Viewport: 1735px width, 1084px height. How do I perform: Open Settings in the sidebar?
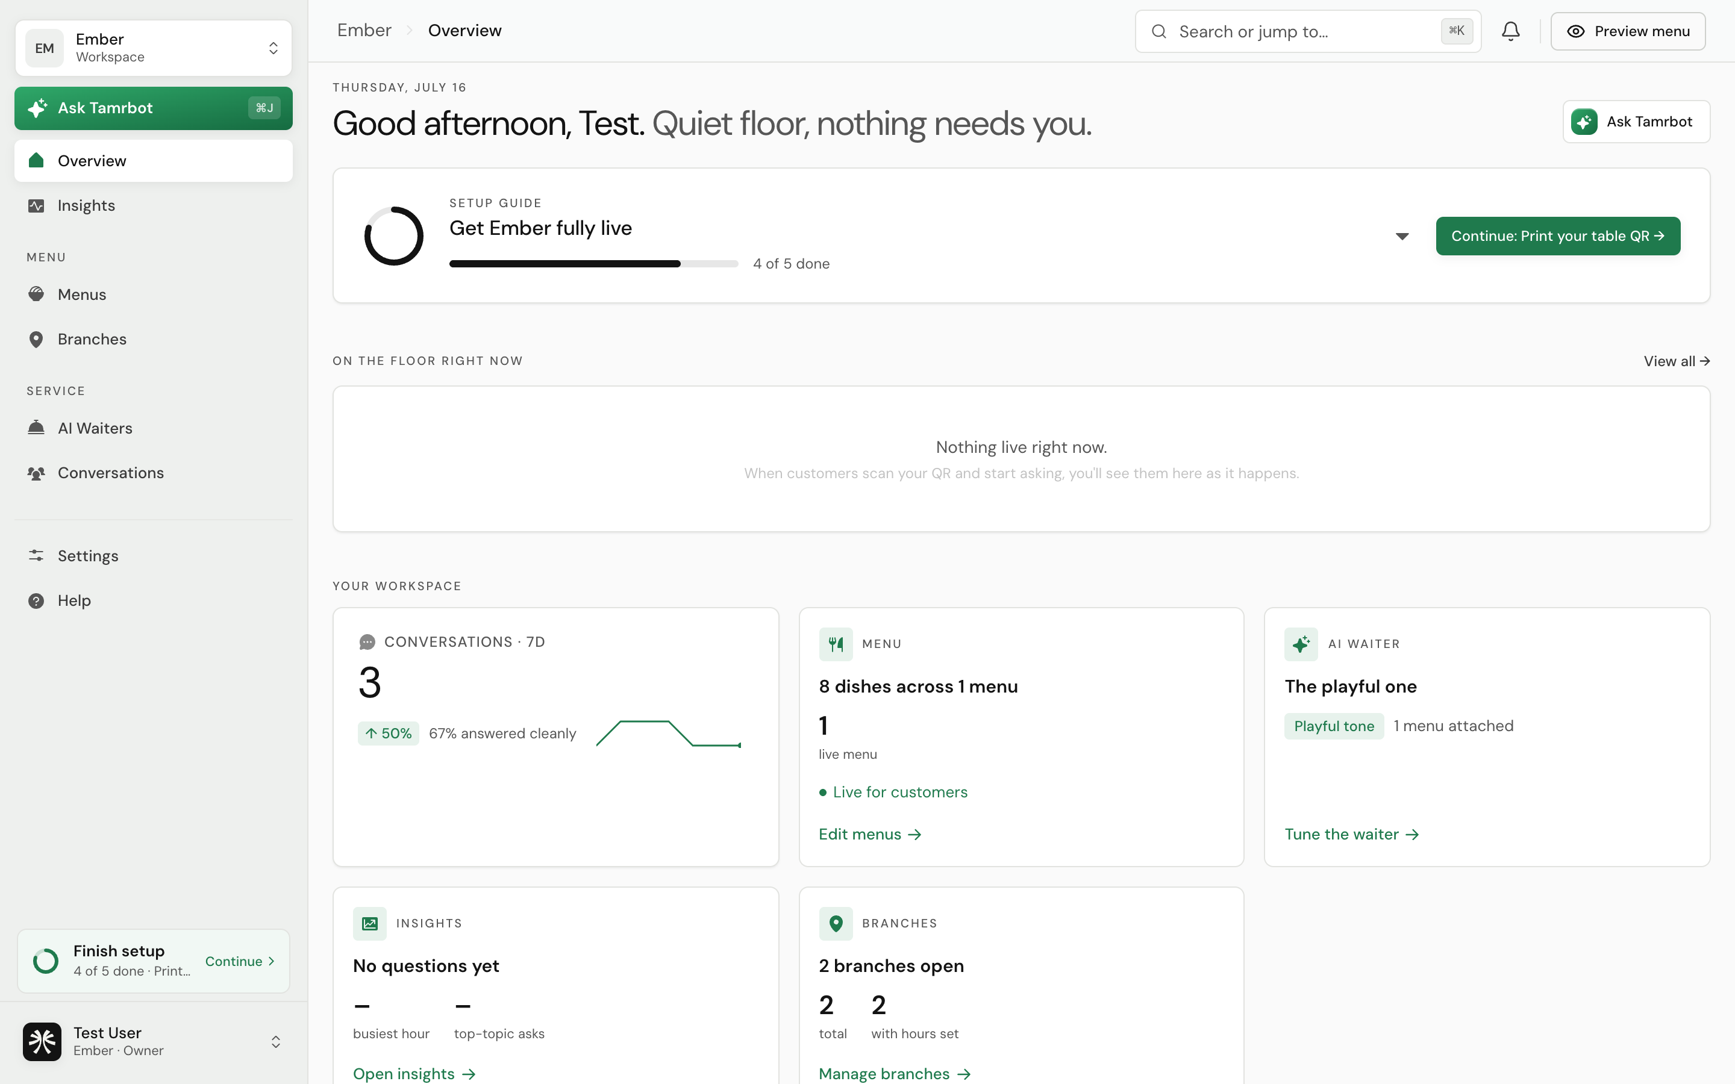point(152,556)
